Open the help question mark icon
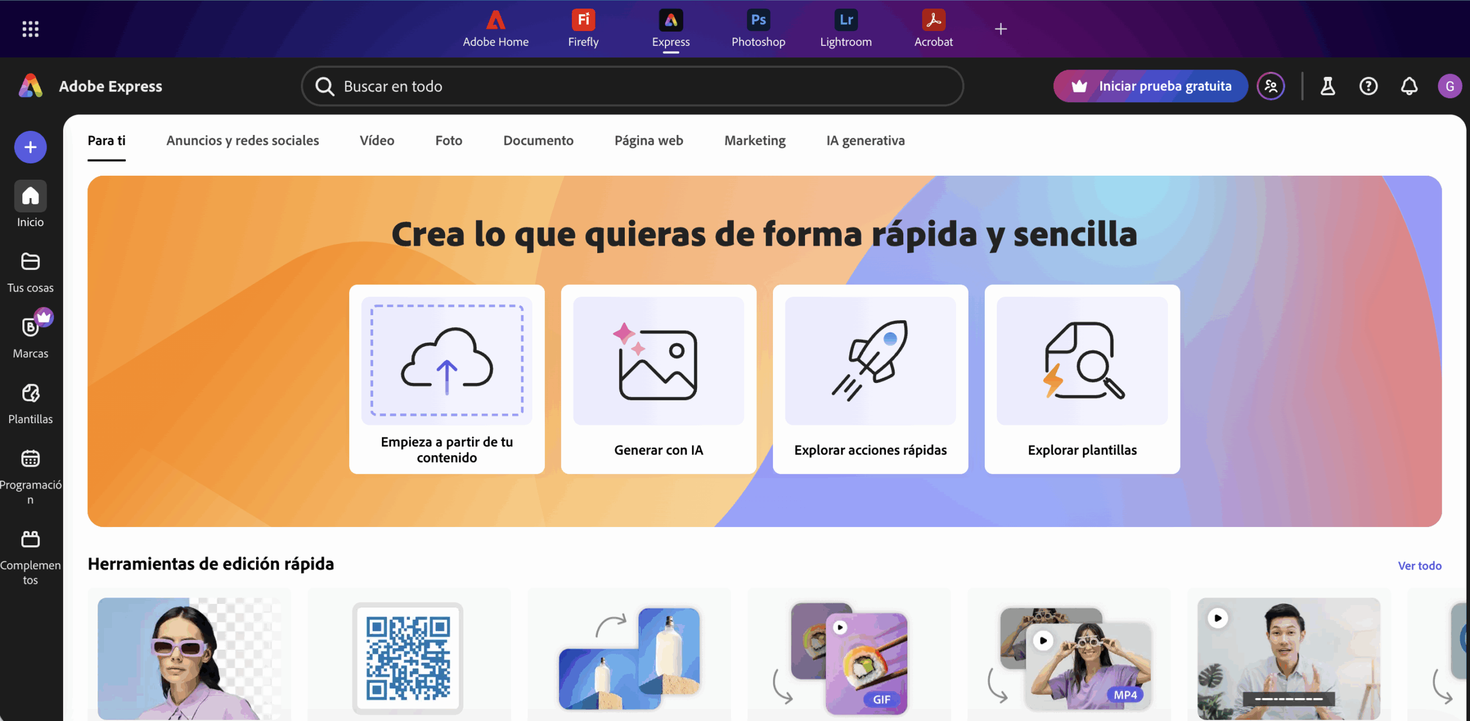The height and width of the screenshot is (721, 1470). click(x=1368, y=86)
